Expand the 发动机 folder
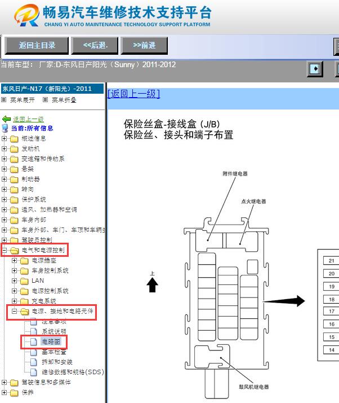This screenshot has height=403, width=339. [4, 148]
